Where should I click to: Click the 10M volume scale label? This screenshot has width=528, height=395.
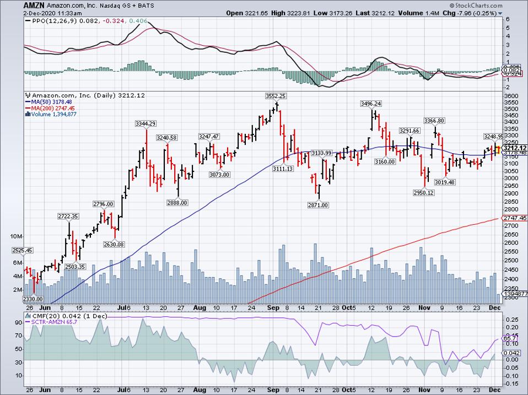16,237
